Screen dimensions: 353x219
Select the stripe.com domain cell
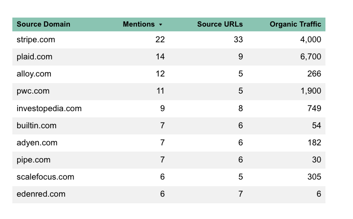(36, 39)
